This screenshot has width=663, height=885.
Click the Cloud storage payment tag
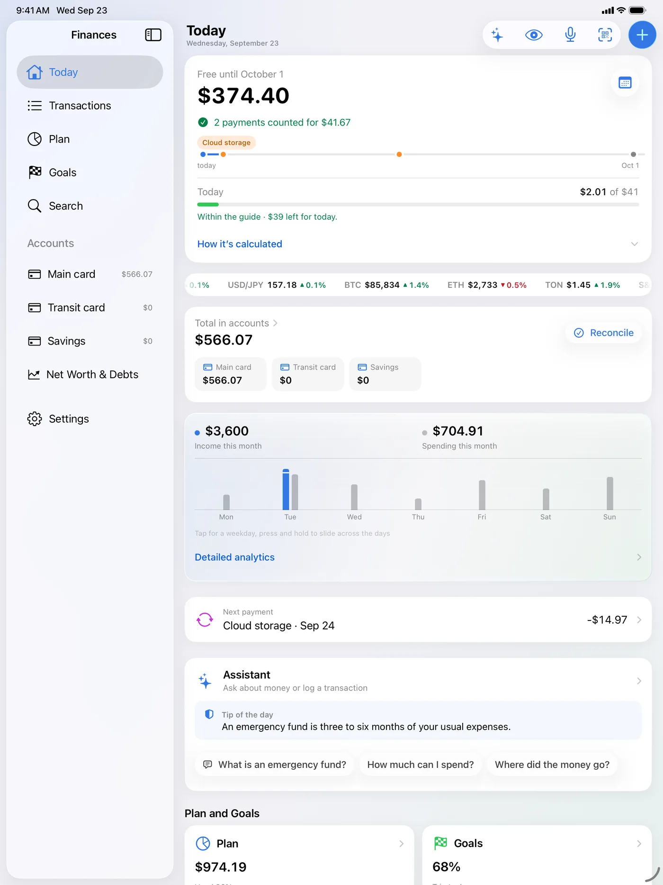[x=226, y=143]
